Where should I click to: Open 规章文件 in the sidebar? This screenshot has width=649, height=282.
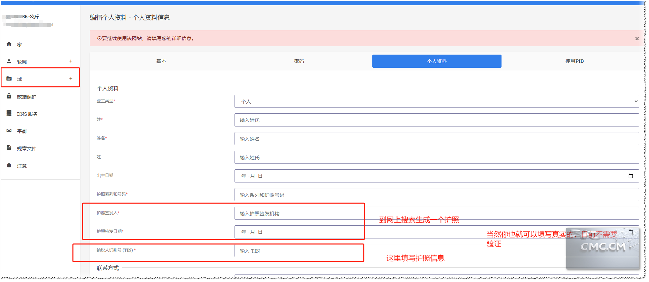pos(27,149)
